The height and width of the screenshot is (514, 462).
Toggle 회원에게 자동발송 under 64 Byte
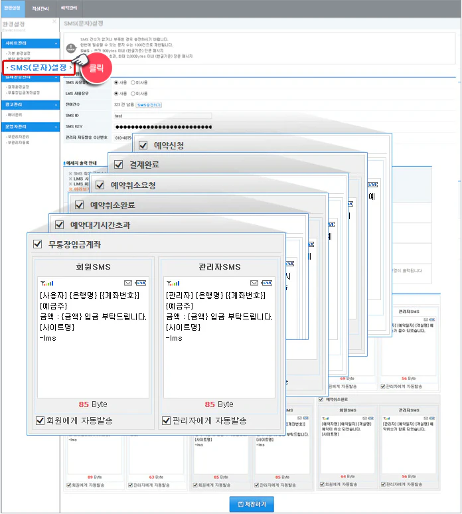pyautogui.click(x=322, y=485)
